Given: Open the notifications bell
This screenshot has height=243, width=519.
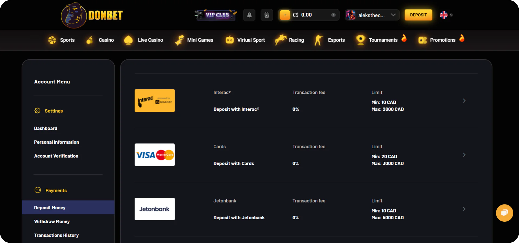Looking at the screenshot, I should [x=249, y=15].
